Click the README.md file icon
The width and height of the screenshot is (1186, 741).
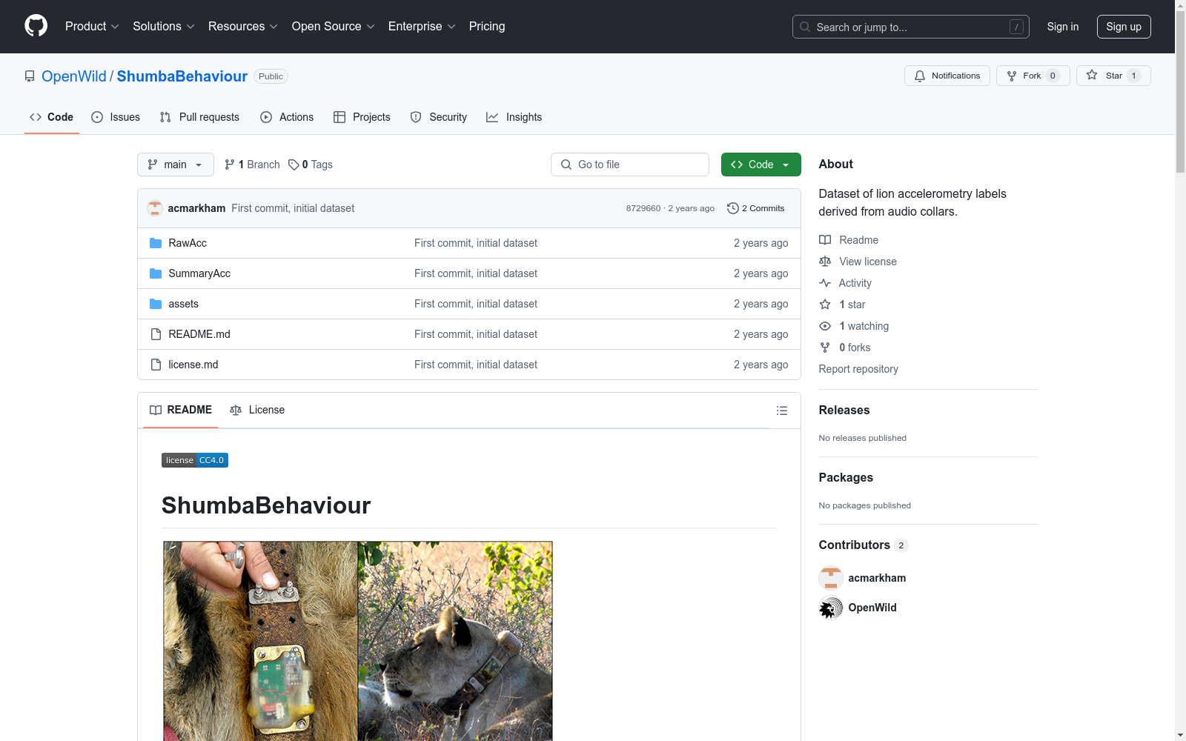point(156,334)
